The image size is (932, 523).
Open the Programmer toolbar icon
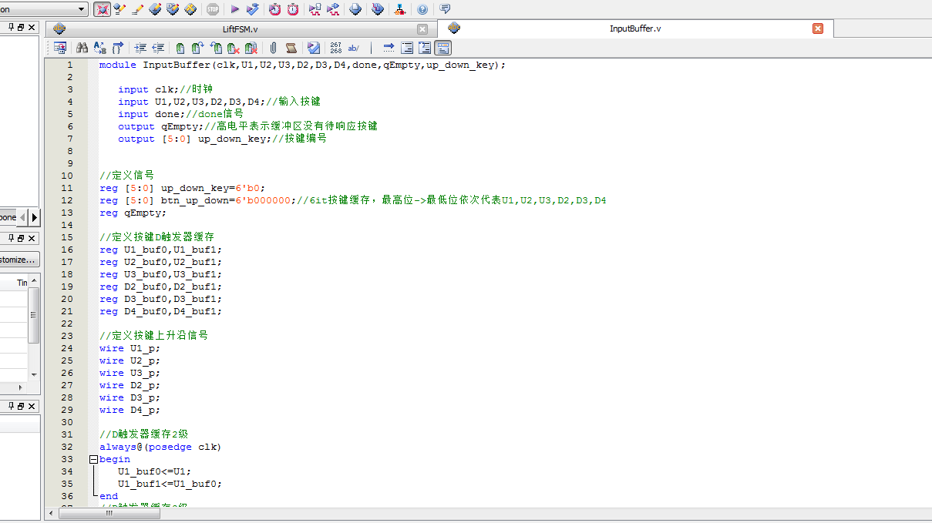[378, 9]
